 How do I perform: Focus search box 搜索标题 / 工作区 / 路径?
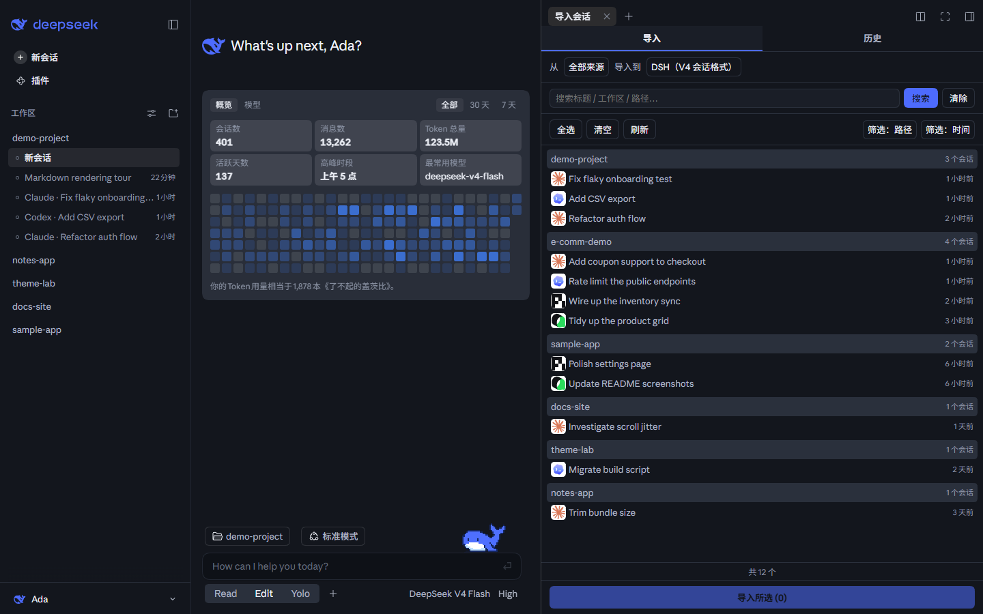coord(724,98)
